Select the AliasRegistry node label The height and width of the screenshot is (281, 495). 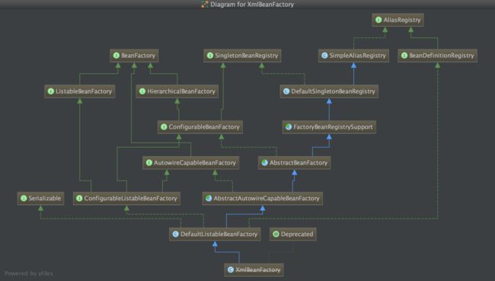pos(402,20)
